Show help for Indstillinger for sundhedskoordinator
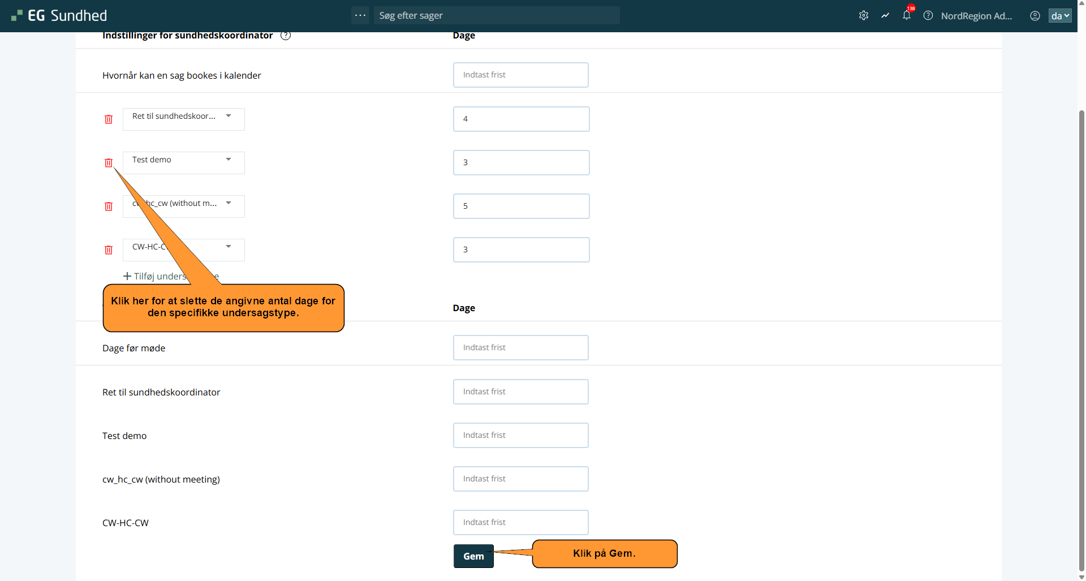The width and height of the screenshot is (1086, 581). (x=286, y=36)
